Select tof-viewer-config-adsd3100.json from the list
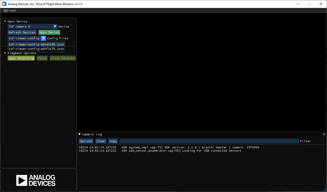Screen dimensions: 327x192 (36, 44)
